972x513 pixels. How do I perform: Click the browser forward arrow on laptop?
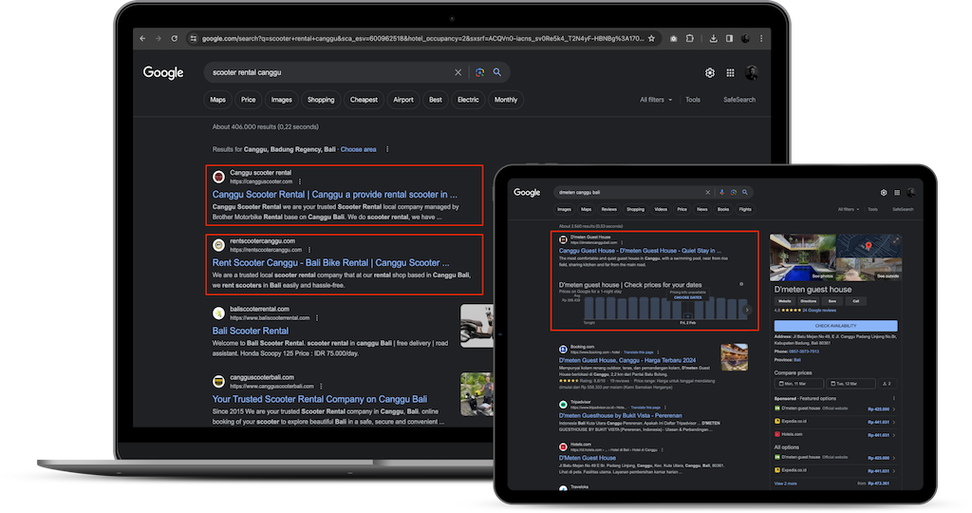[159, 38]
